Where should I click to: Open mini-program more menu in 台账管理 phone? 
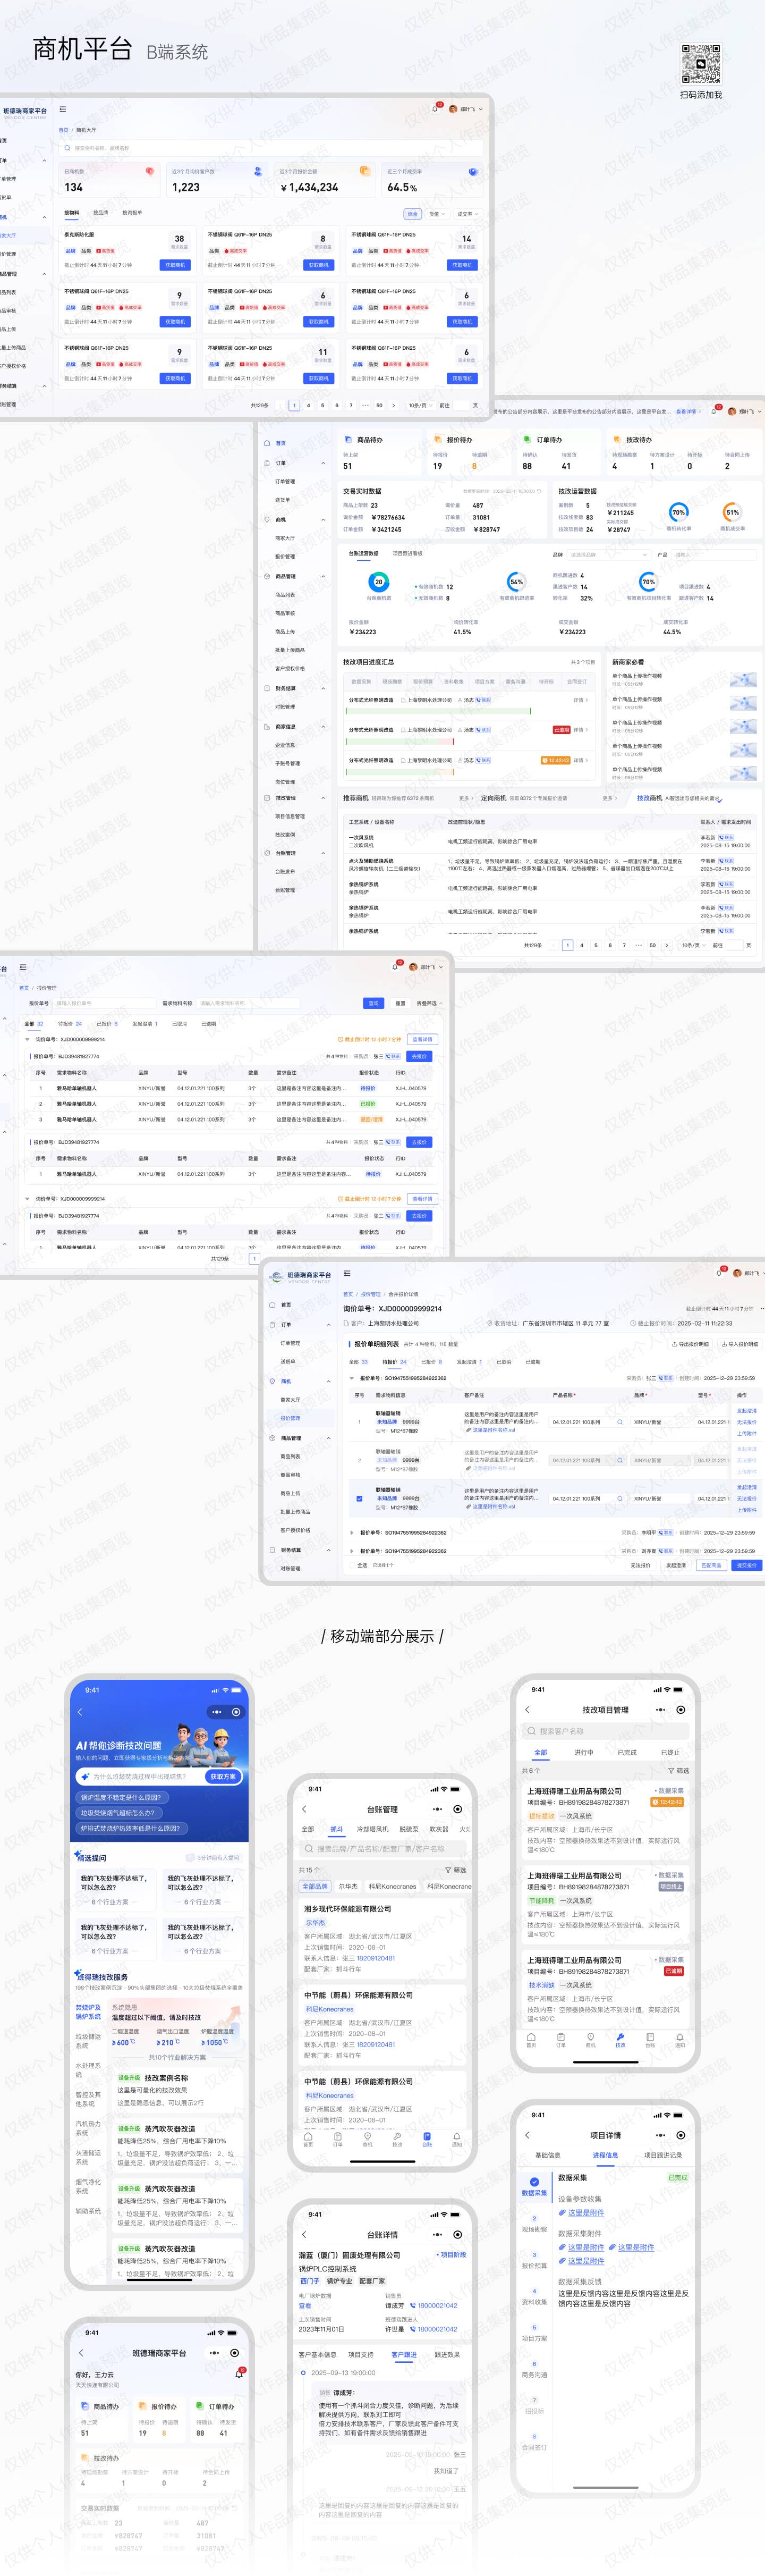438,1810
